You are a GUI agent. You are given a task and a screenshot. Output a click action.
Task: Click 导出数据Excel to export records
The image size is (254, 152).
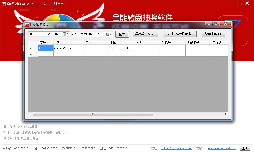[145, 34]
